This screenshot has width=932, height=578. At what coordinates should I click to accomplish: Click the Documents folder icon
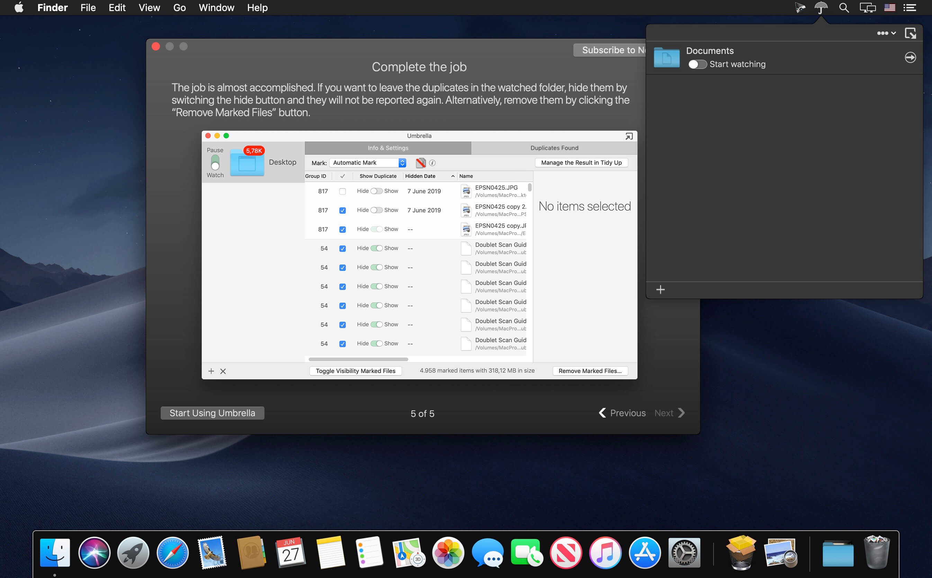(x=666, y=58)
